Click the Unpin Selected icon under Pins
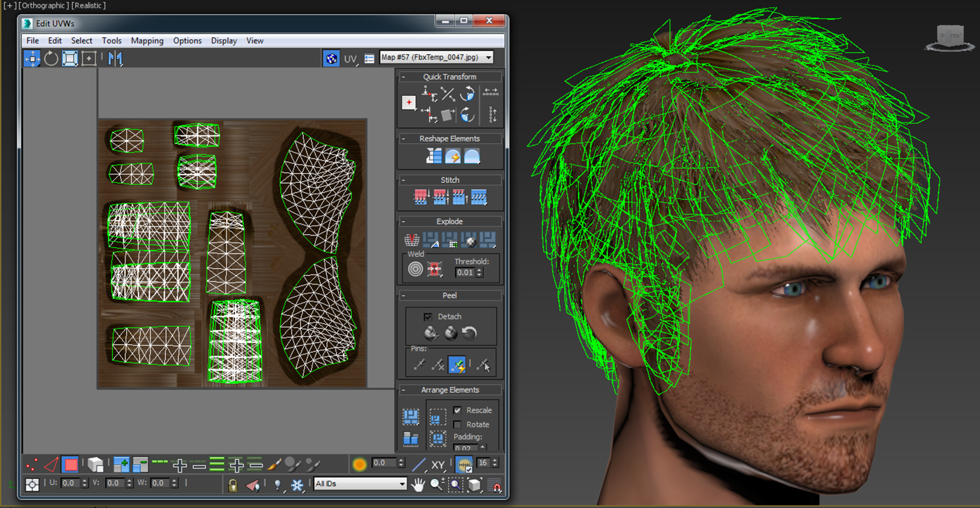 [439, 364]
